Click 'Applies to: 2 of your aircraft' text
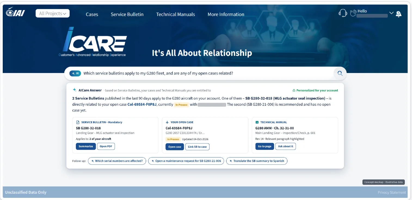Viewport: 412px width, 200px height. (94, 139)
